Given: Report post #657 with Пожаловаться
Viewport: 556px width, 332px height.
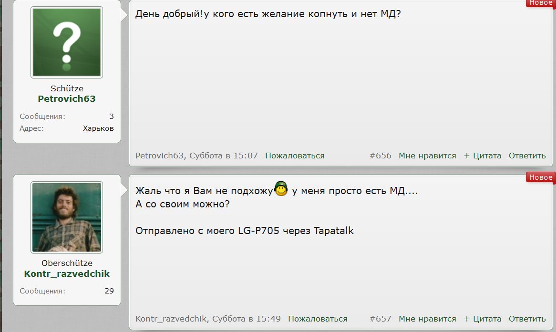Looking at the screenshot, I should click(x=318, y=319).
